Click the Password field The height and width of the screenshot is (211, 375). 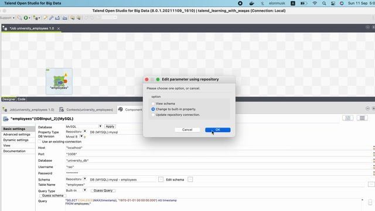tap(219, 173)
